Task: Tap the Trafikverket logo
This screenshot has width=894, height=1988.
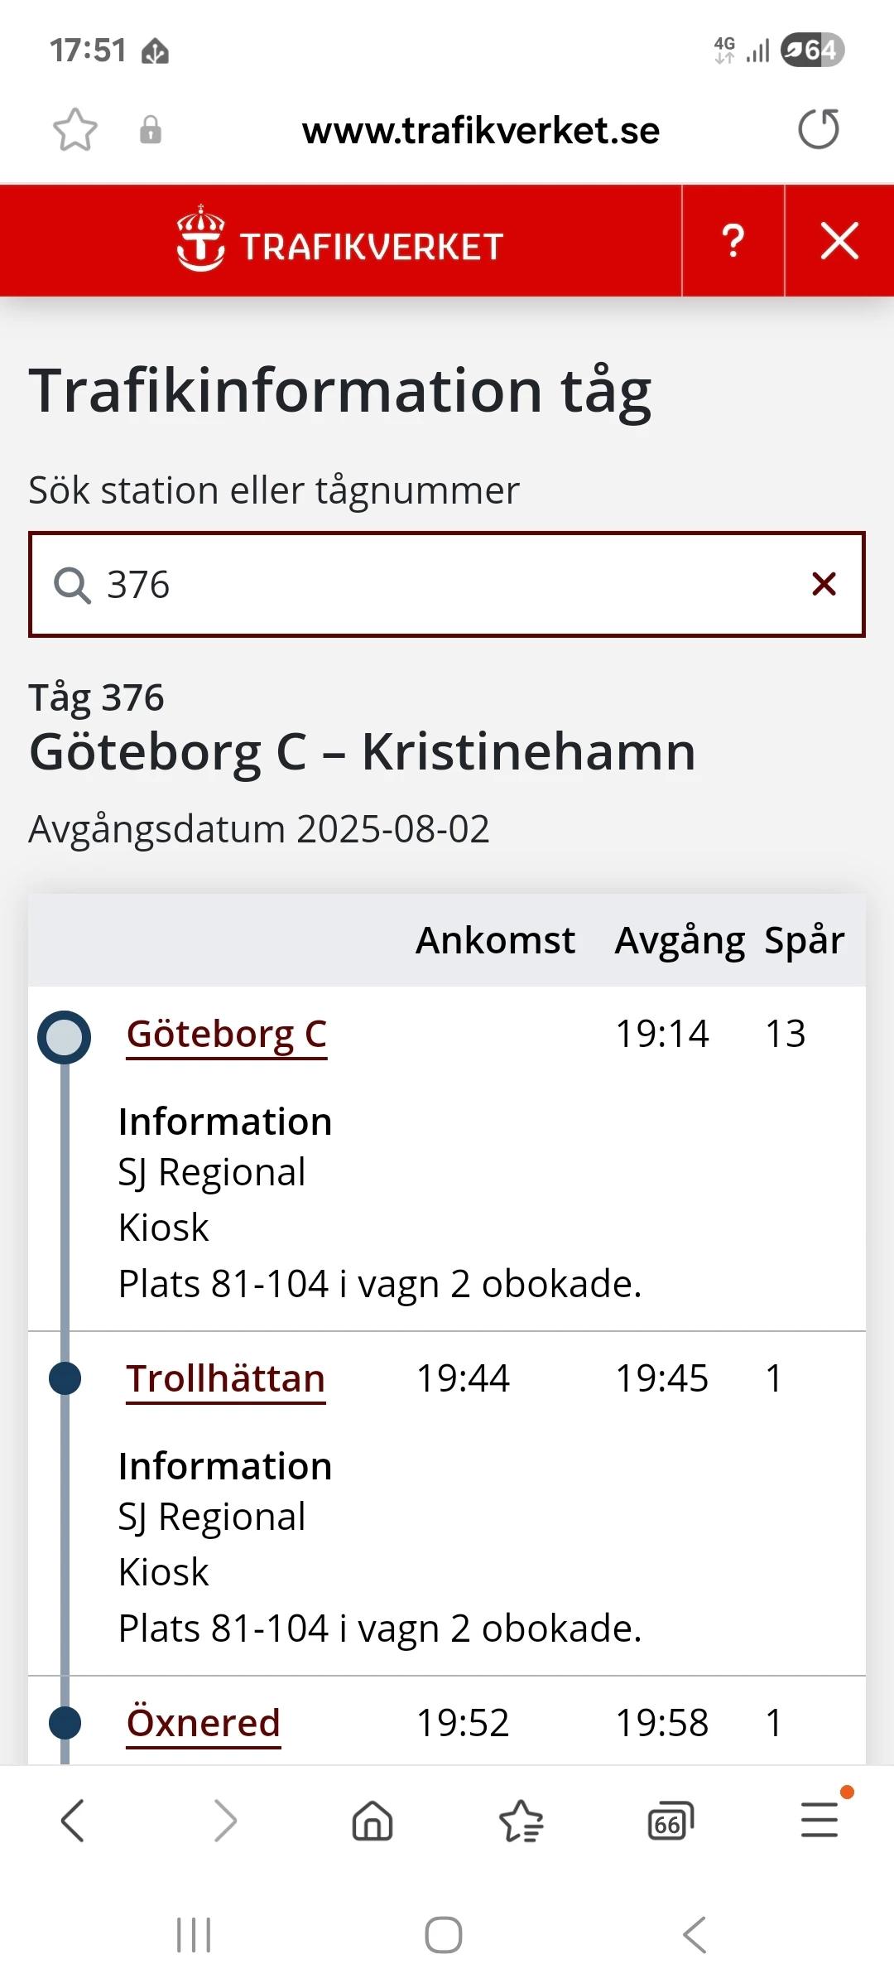Action: point(340,241)
